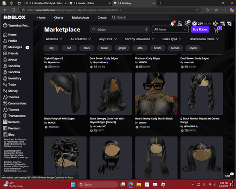Expand the Unavailable Items filter

point(204,39)
